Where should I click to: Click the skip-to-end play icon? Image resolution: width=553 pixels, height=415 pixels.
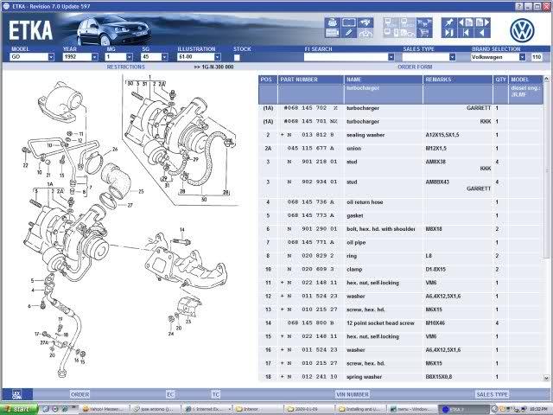tap(449, 33)
